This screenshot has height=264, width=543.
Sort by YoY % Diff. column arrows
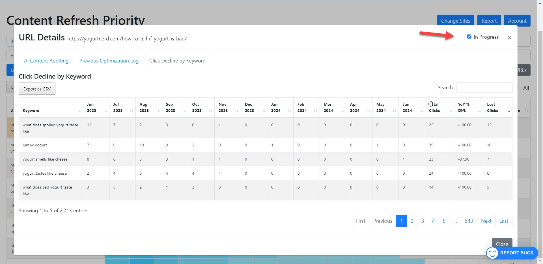(x=479, y=111)
